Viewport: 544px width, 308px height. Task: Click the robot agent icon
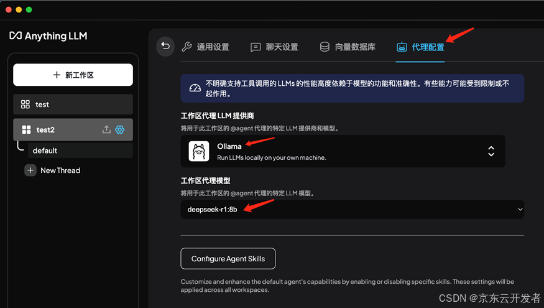[402, 47]
